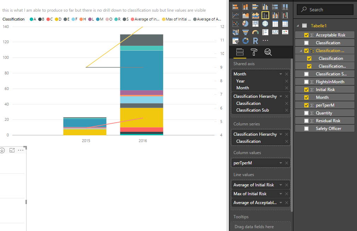The height and width of the screenshot is (231, 357).
Task: Switch to the Format paint roller tab
Action: click(x=254, y=52)
